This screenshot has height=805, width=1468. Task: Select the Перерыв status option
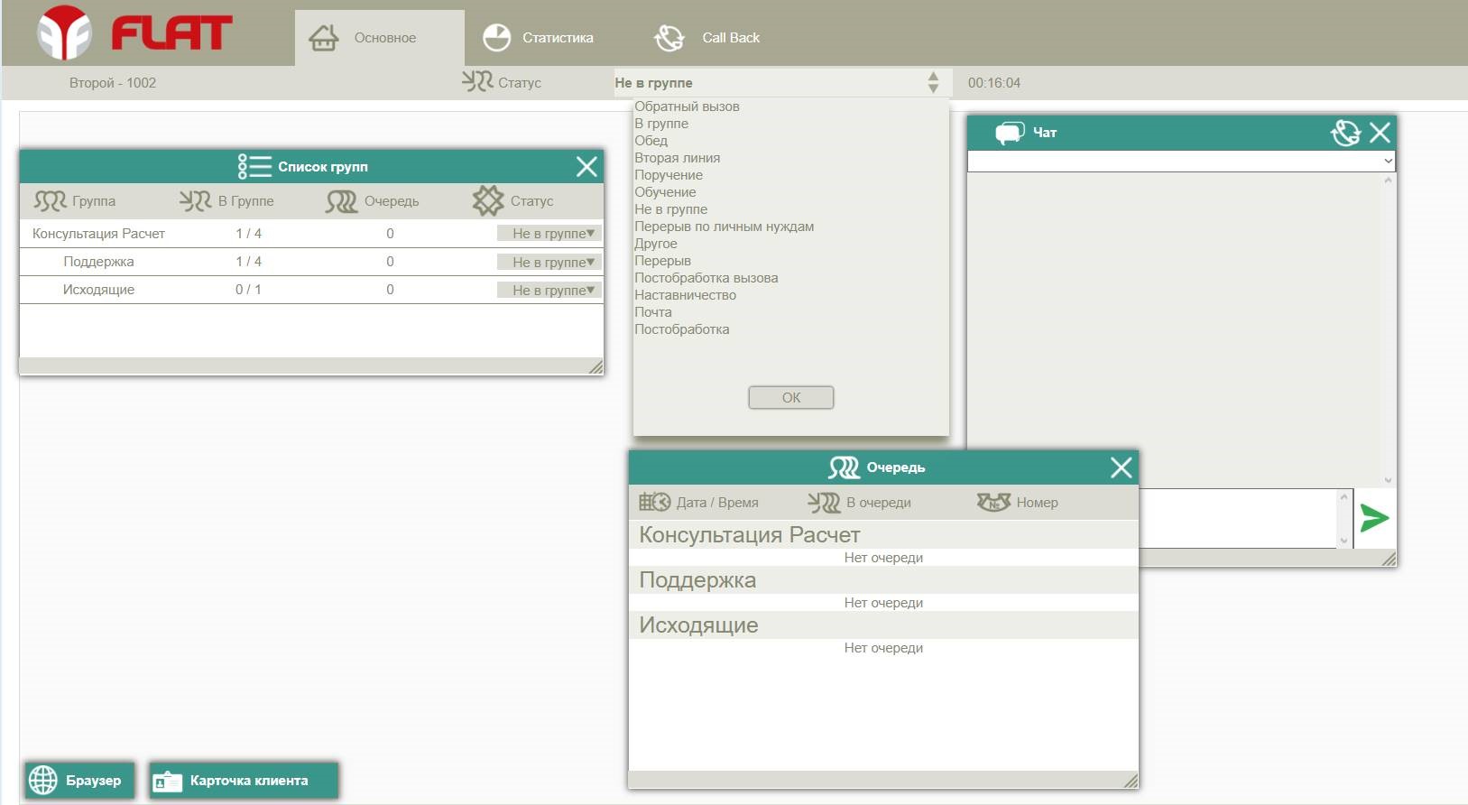[662, 261]
